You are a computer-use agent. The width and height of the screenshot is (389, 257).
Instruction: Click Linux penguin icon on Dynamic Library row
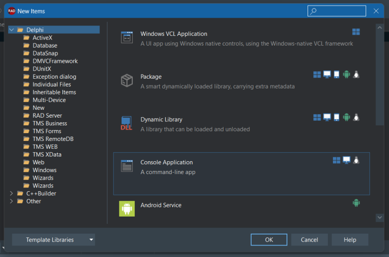356,118
